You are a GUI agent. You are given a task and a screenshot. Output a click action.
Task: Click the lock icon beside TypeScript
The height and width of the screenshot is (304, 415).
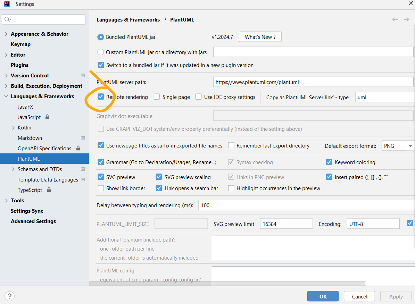click(49, 190)
